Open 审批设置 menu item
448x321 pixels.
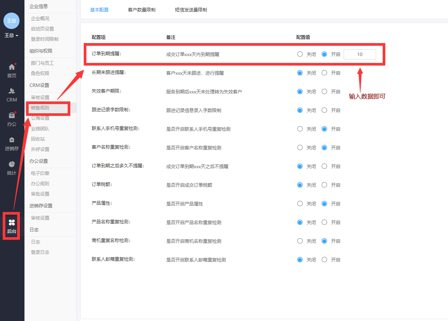[40, 194]
